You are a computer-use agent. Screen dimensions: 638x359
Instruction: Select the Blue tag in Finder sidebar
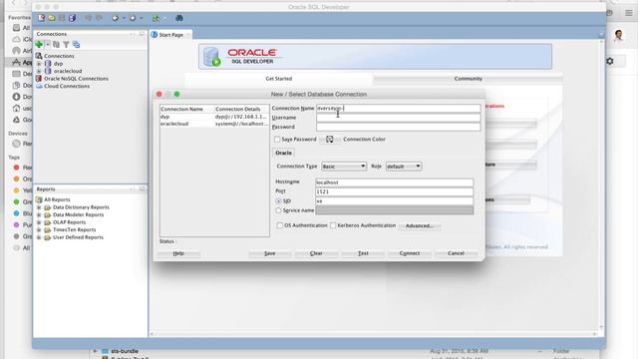(16, 213)
